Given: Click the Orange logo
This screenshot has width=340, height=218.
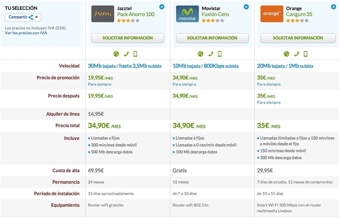Looking at the screenshot, I should [x=272, y=14].
